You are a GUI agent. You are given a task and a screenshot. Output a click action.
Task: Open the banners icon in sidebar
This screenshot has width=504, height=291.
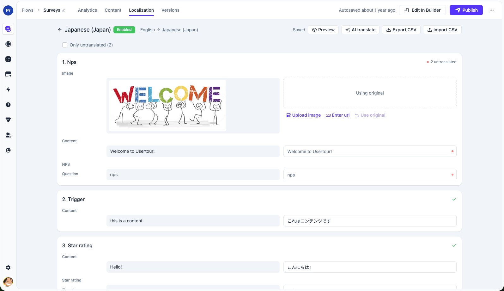[8, 74]
